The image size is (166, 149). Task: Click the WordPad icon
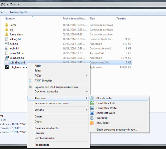click(x=92, y=118)
